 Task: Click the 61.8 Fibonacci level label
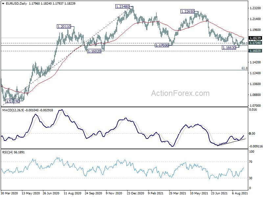[x=244, y=68]
